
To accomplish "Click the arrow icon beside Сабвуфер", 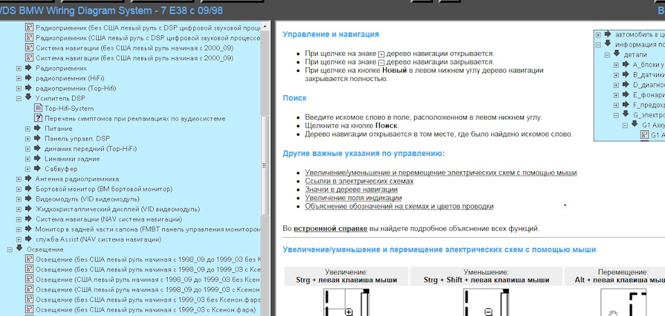I will 37,168.
